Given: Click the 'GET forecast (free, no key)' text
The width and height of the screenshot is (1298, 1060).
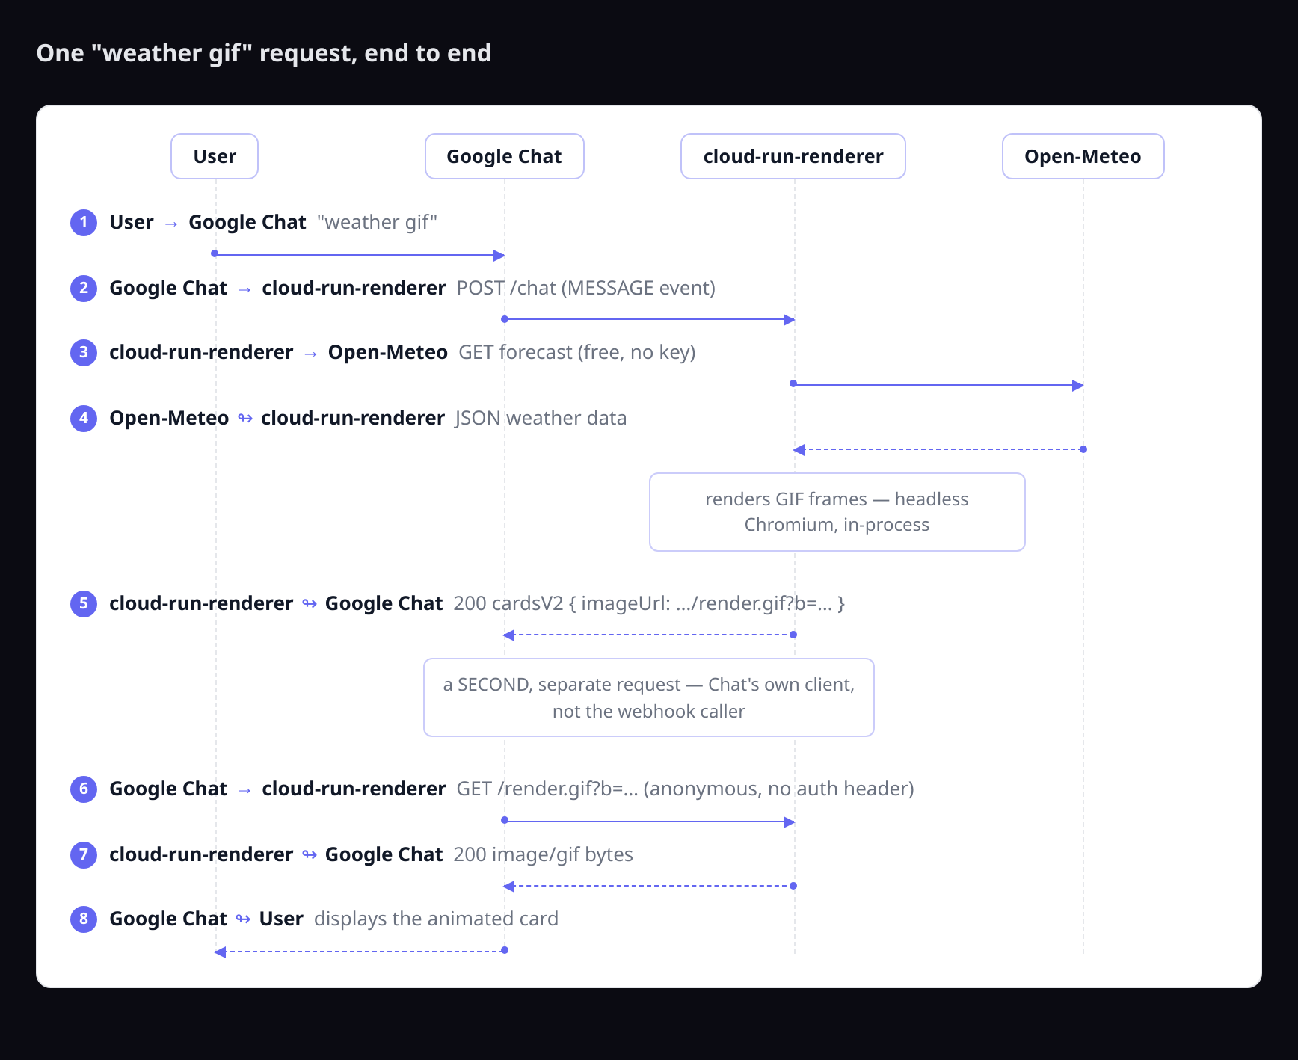Looking at the screenshot, I should (577, 353).
